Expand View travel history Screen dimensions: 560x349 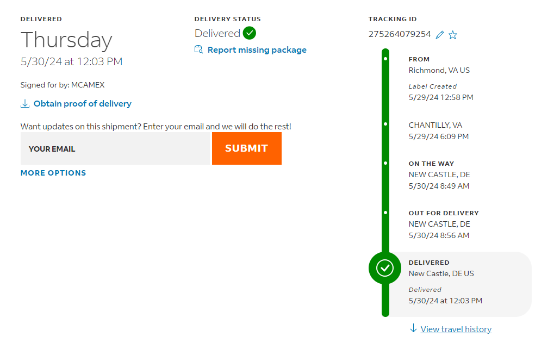(x=456, y=329)
